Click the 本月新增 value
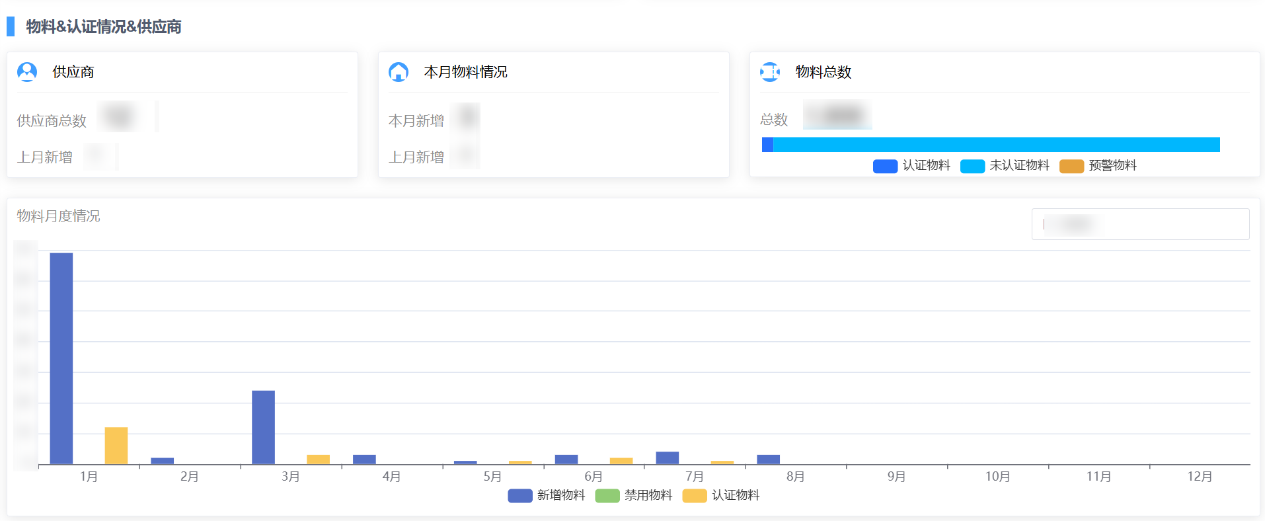This screenshot has height=521, width=1265. pyautogui.click(x=467, y=117)
